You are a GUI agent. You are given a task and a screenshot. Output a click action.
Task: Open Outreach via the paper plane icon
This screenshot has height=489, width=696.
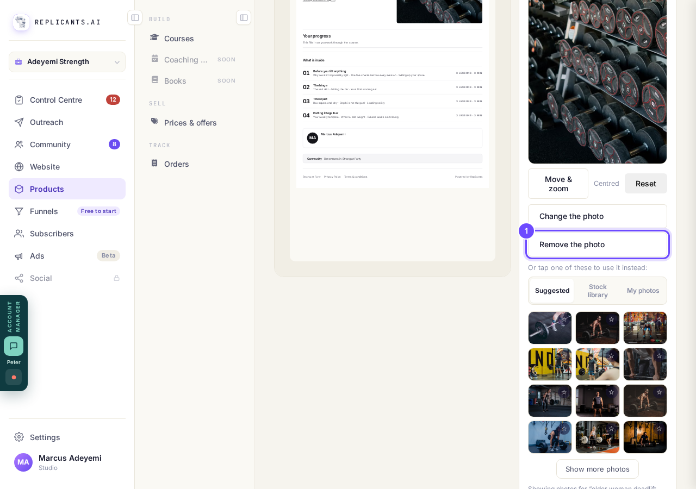[19, 122]
